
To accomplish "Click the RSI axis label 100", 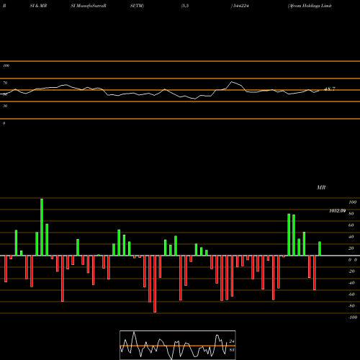I will 6,66.
